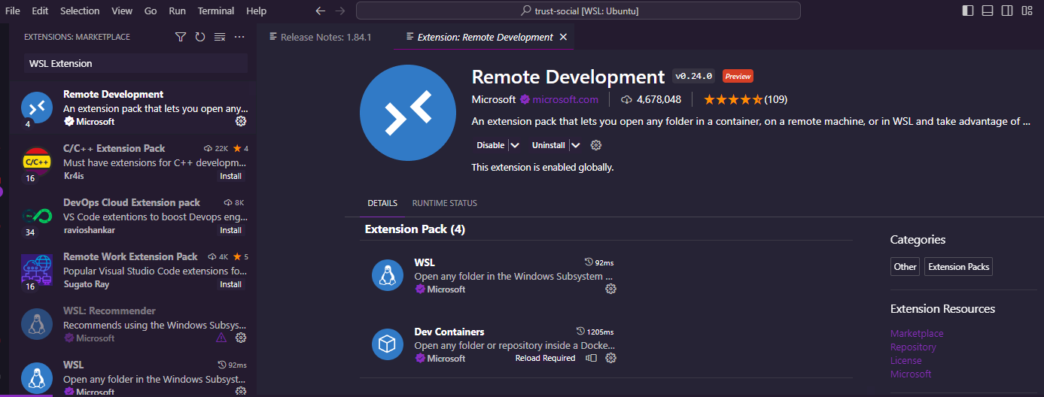
Task: Switch to the RUNTIME STATUS tab
Action: pyautogui.click(x=445, y=203)
